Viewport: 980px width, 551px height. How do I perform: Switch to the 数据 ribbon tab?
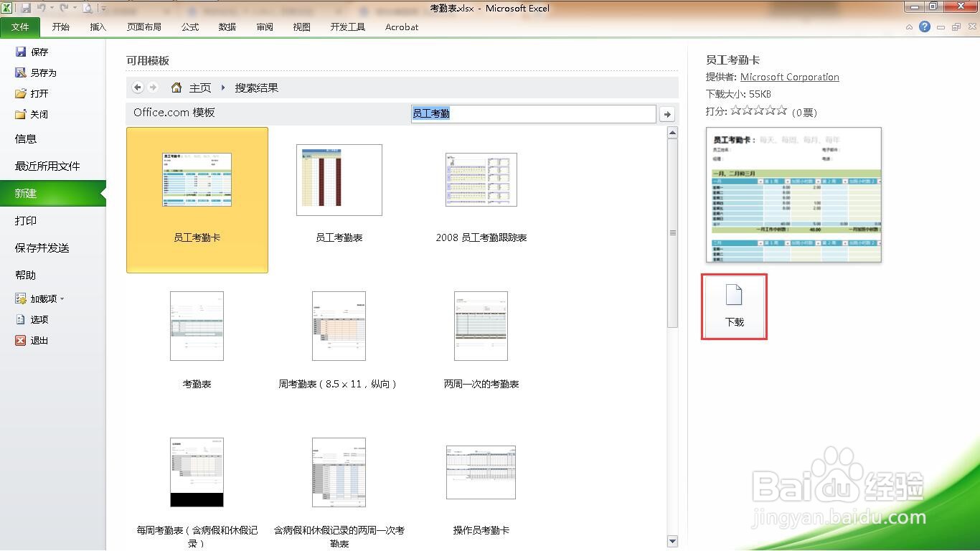tap(227, 27)
